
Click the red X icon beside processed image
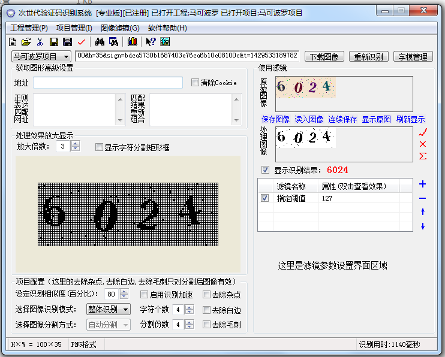click(423, 144)
